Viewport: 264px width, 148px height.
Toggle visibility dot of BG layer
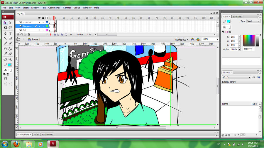point(39,30)
